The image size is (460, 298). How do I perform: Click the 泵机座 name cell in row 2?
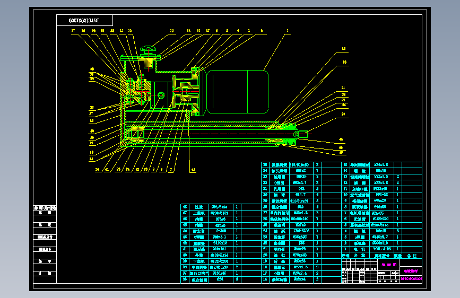click(359, 243)
